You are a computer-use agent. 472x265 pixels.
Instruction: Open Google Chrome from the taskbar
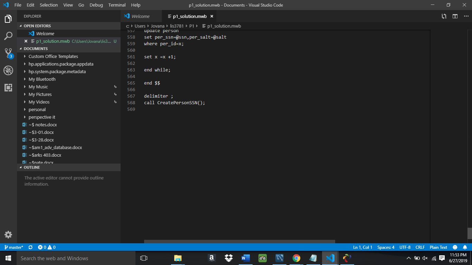(296, 258)
